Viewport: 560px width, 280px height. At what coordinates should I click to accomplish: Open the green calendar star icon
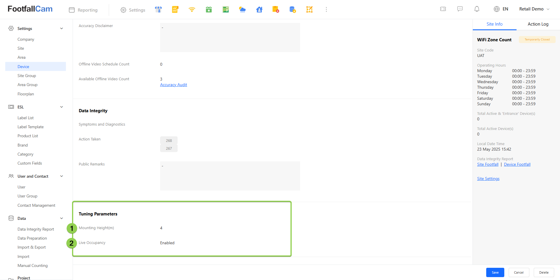[x=209, y=10]
